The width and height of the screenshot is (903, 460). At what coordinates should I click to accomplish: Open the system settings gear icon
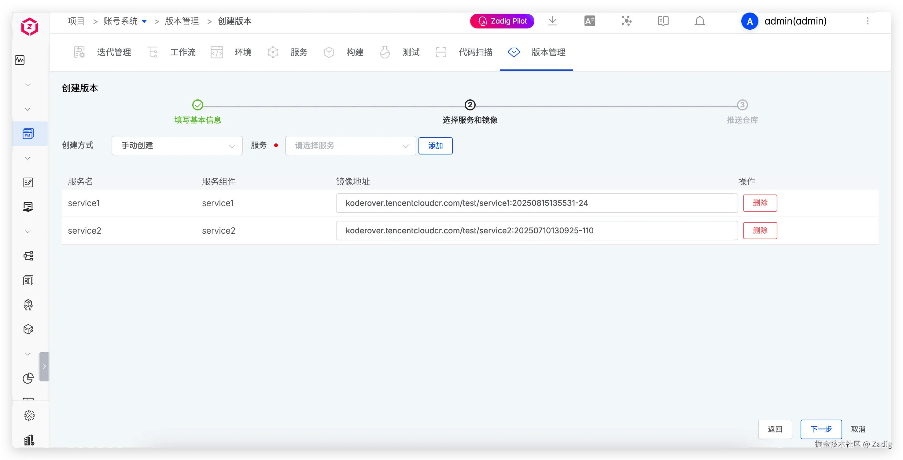[x=29, y=415]
